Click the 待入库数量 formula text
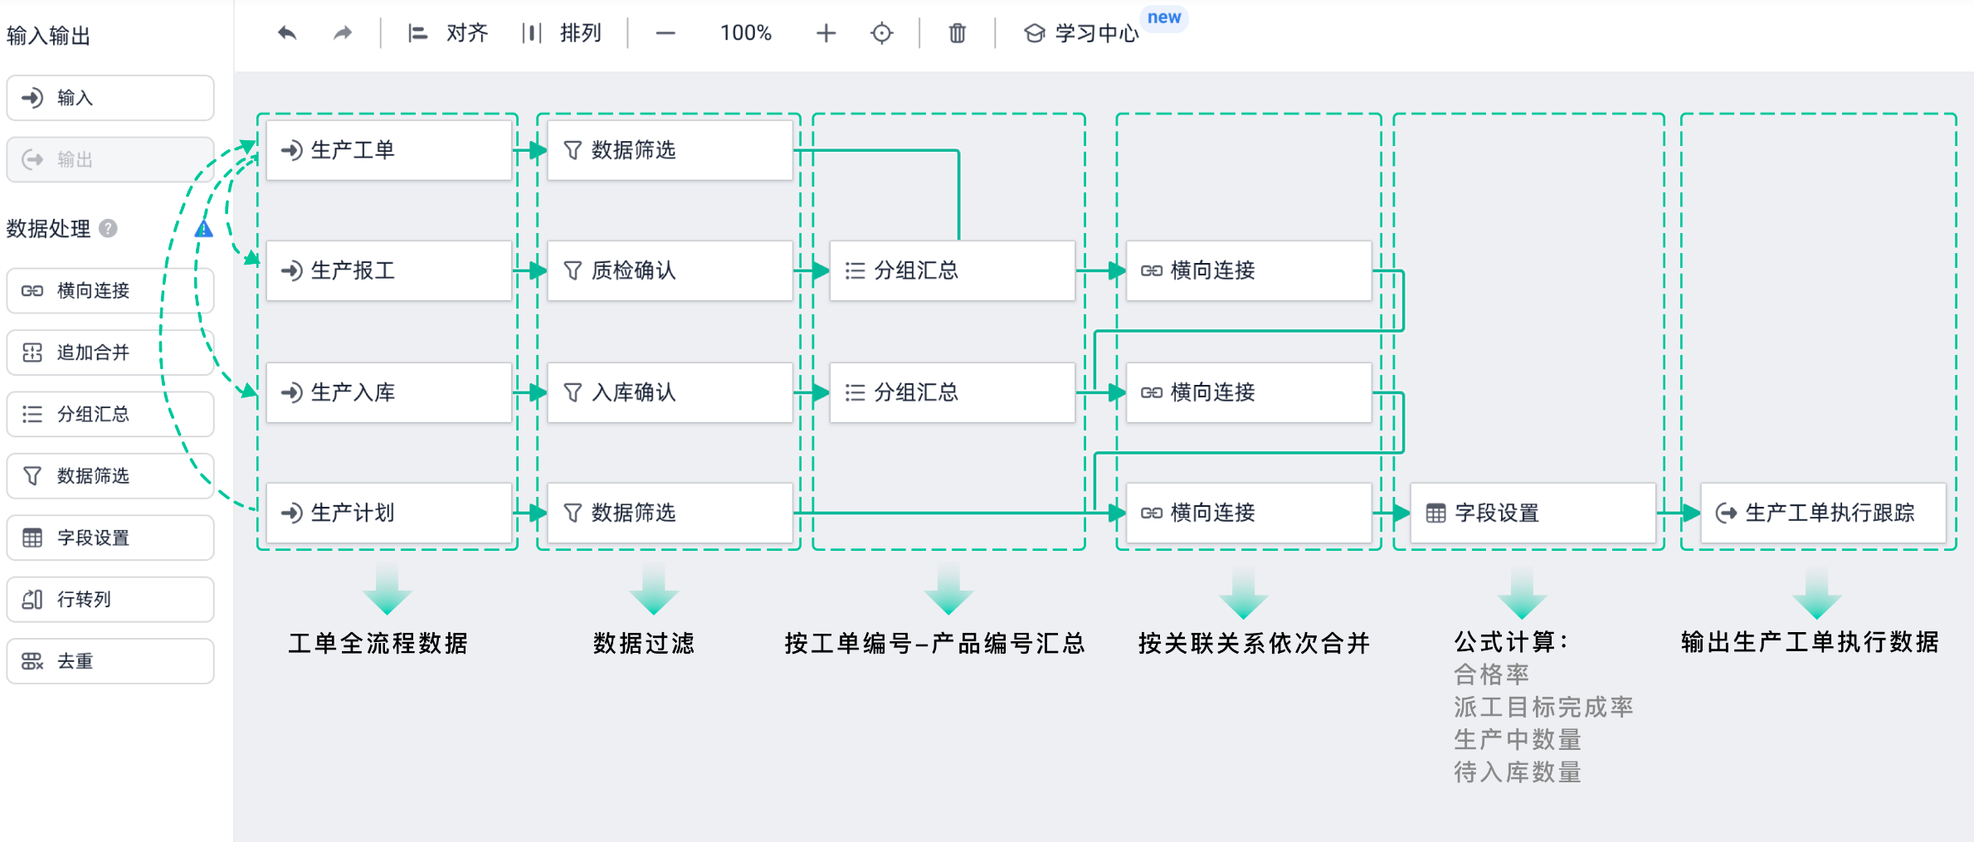The image size is (1974, 842). 1518,772
